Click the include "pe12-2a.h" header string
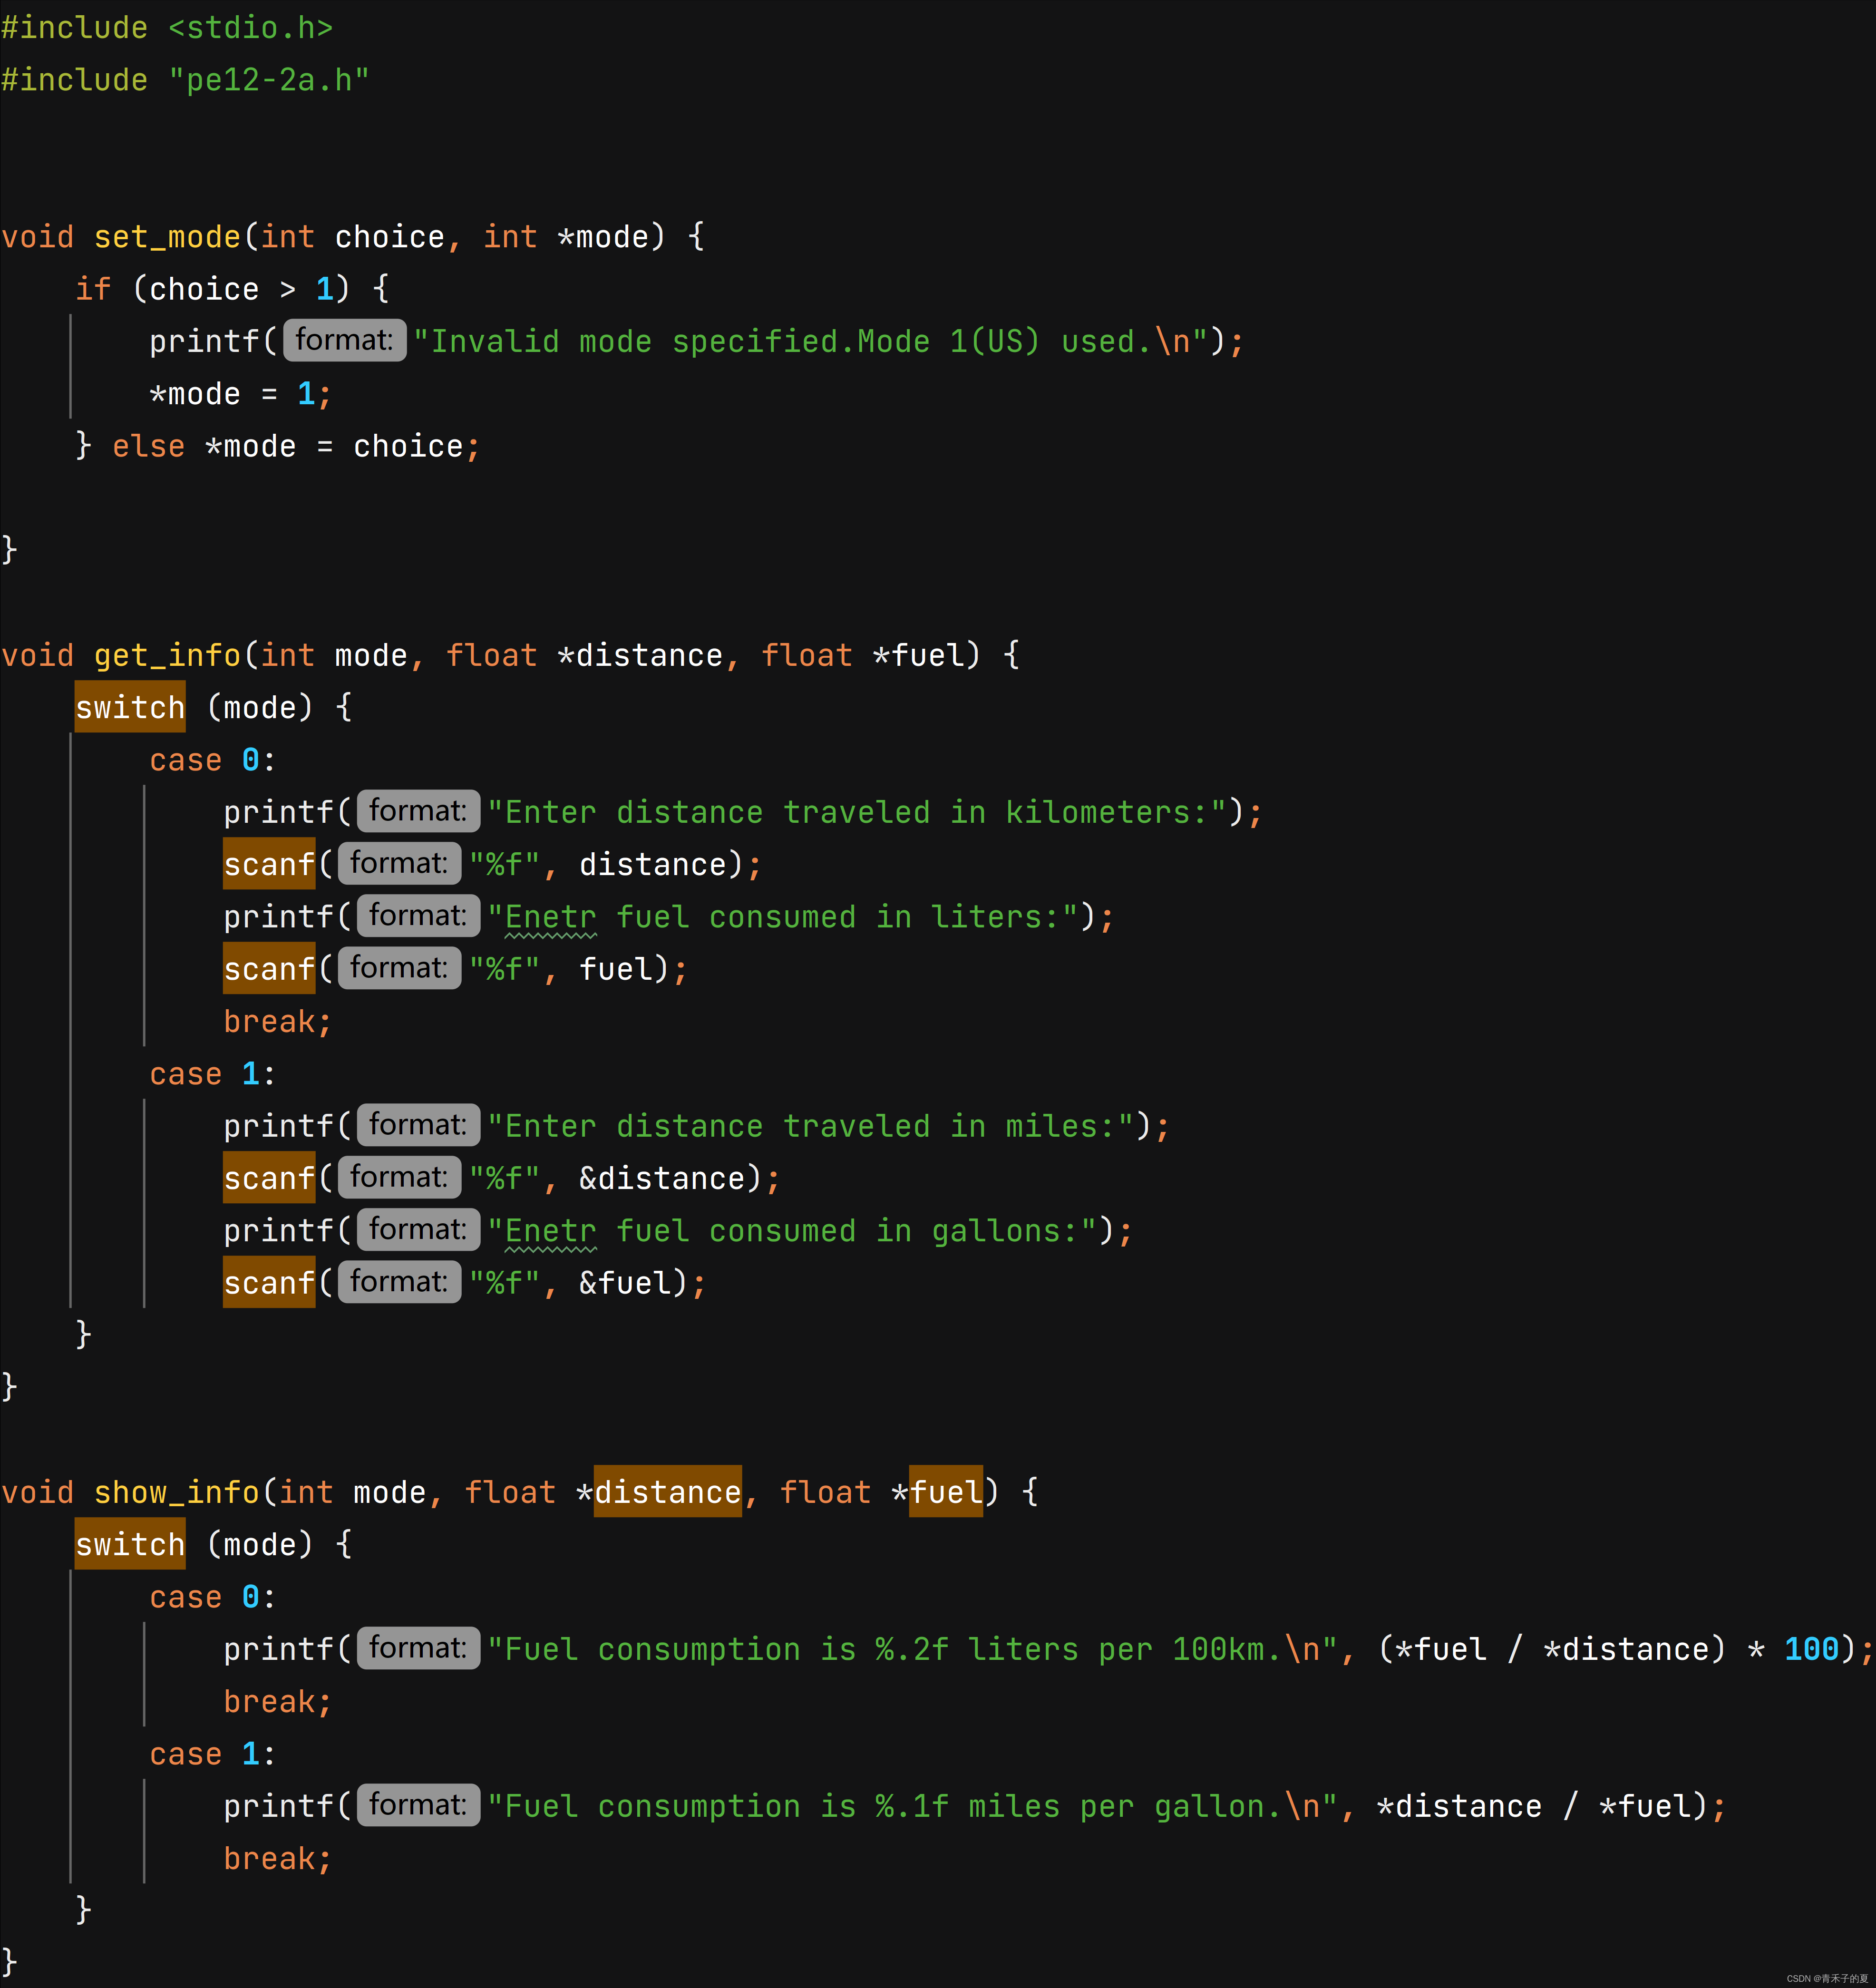The width and height of the screenshot is (1876, 1988). [268, 80]
